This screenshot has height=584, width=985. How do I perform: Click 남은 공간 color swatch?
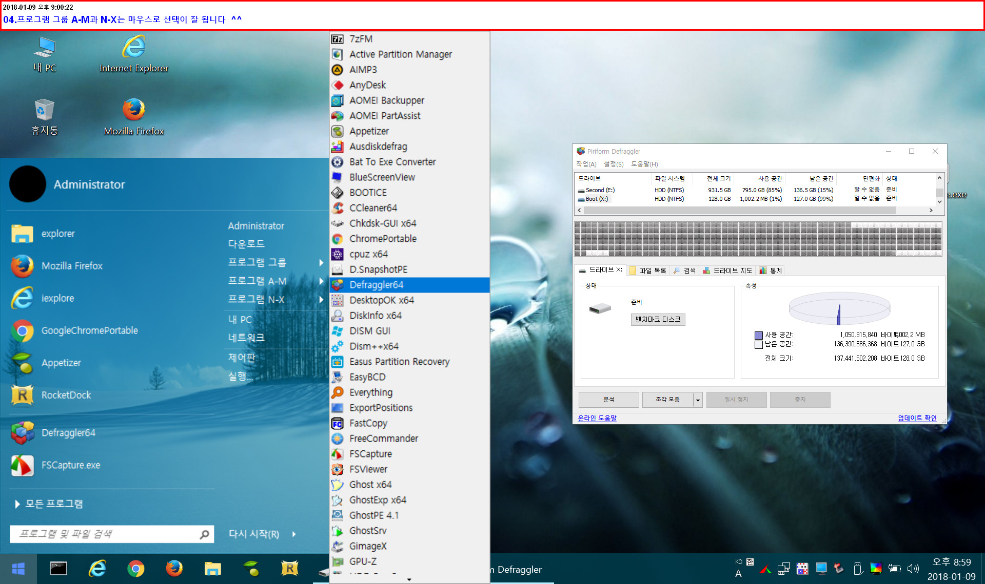point(759,345)
